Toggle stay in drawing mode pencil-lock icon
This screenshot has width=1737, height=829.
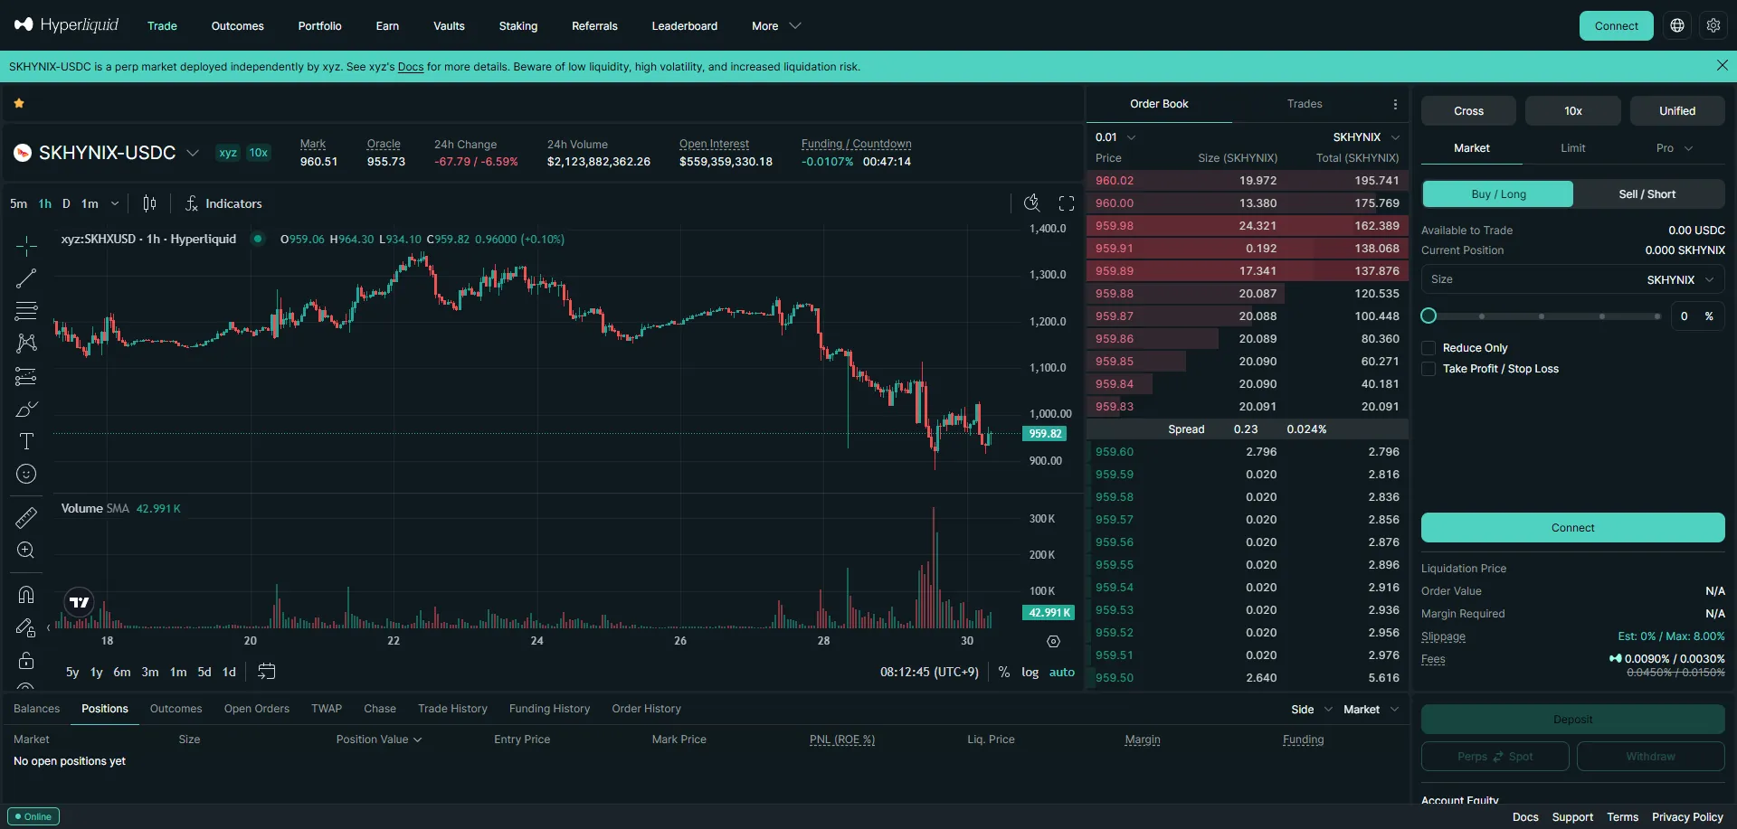pyautogui.click(x=26, y=627)
